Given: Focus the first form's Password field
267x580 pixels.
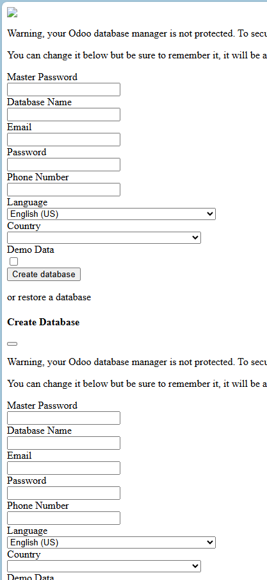Looking at the screenshot, I should point(63,165).
